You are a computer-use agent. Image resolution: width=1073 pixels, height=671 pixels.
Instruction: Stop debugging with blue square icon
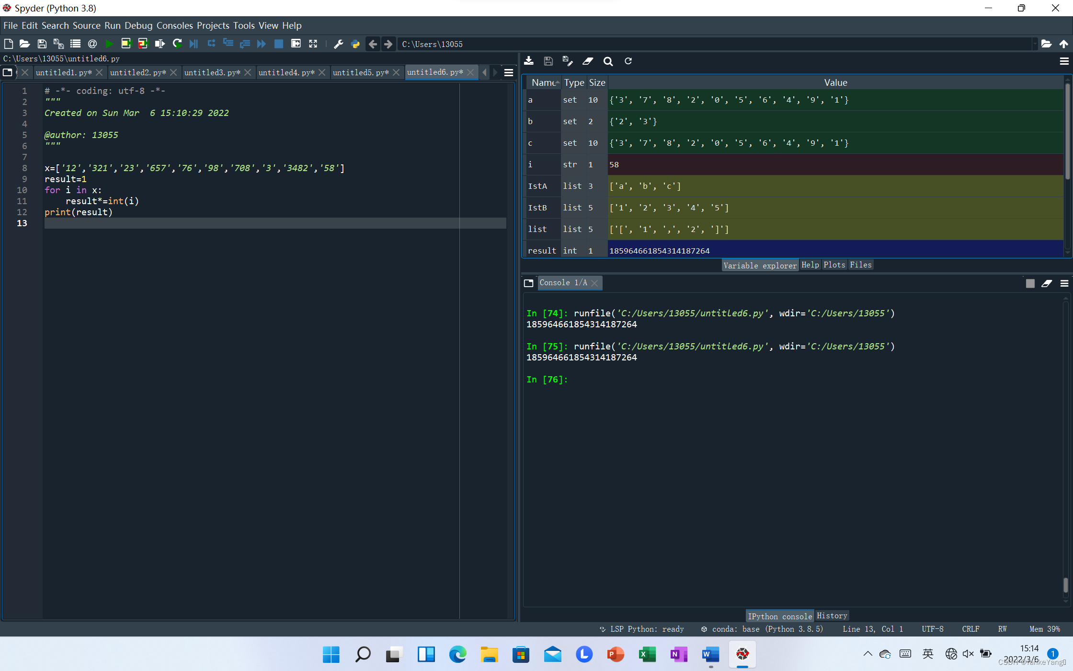[278, 44]
